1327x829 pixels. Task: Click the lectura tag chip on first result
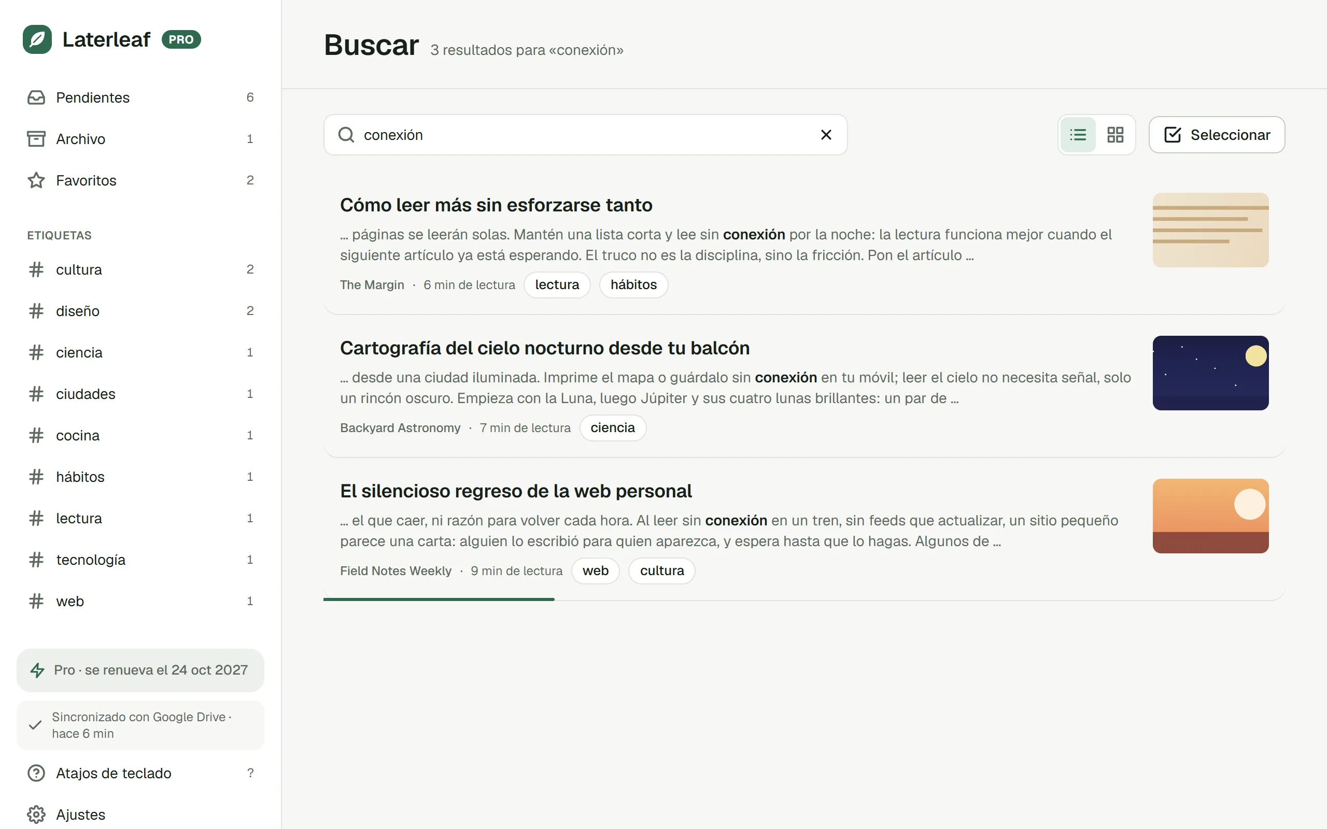557,285
